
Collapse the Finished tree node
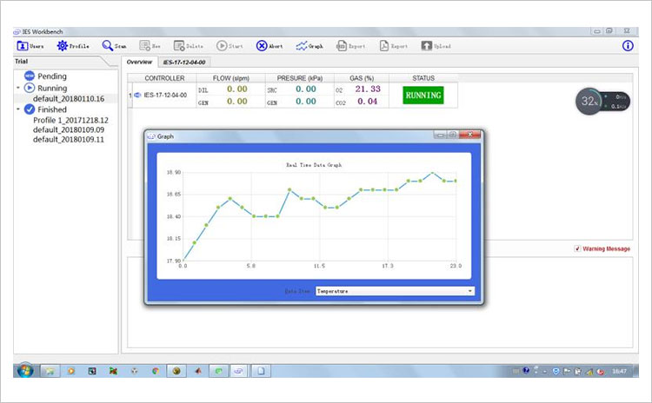point(17,109)
